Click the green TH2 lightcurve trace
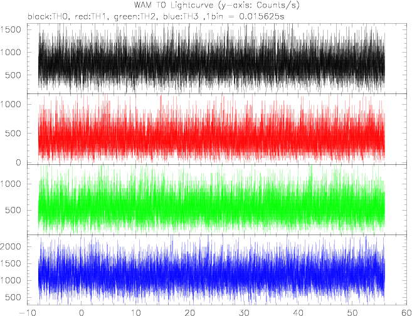This screenshot has height=316, width=412. 211,199
